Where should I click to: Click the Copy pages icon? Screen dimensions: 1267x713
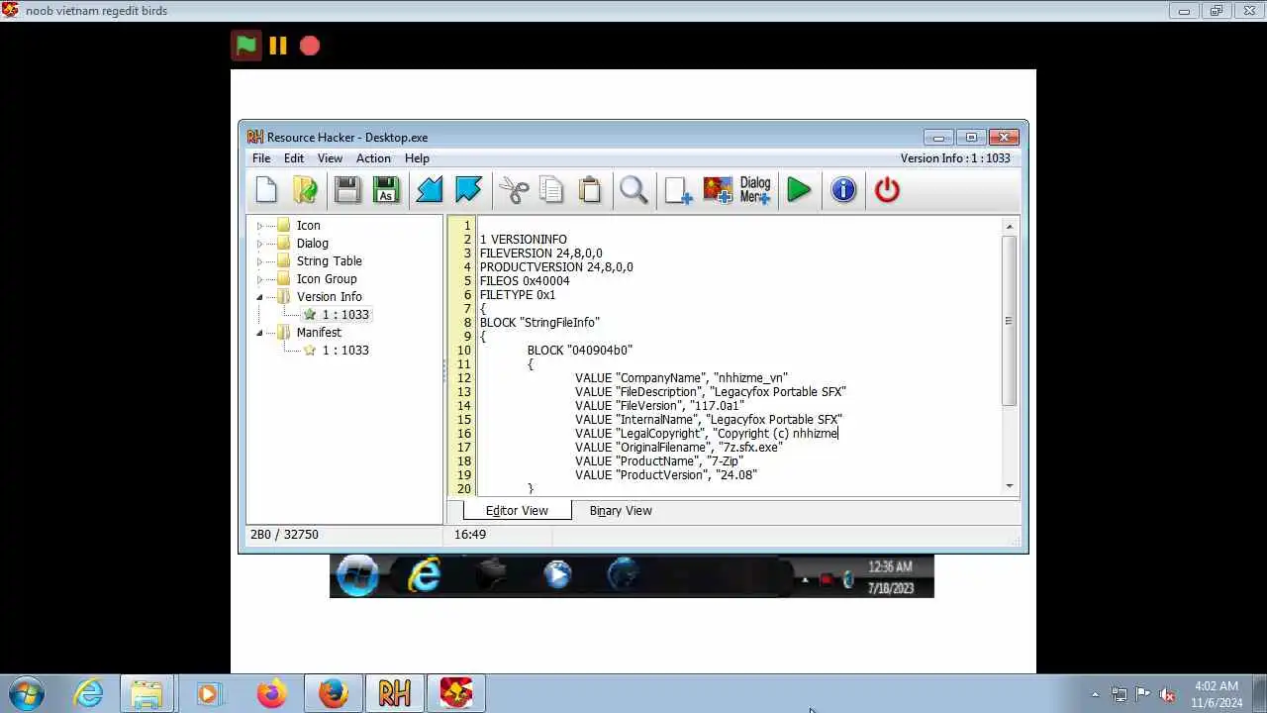(551, 190)
